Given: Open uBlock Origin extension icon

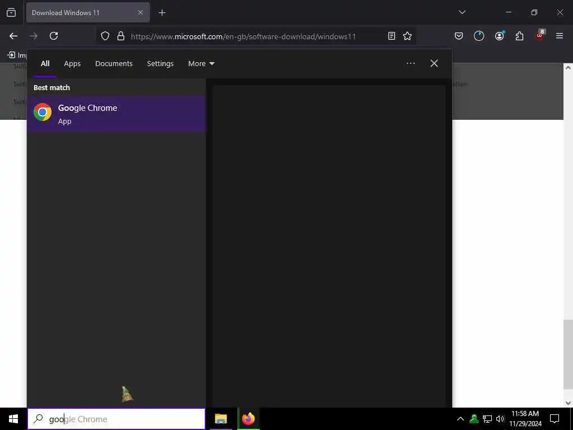Looking at the screenshot, I should pos(540,35).
